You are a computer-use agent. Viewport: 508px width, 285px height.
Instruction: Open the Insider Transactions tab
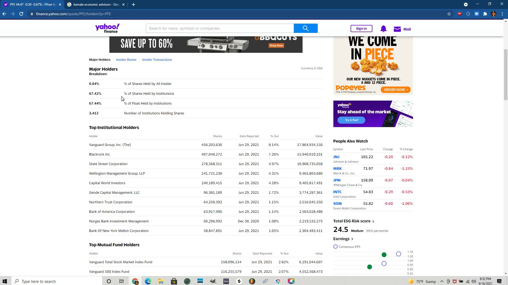coord(157,60)
